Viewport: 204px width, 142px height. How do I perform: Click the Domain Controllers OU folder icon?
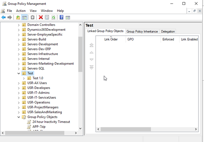coord(24,25)
